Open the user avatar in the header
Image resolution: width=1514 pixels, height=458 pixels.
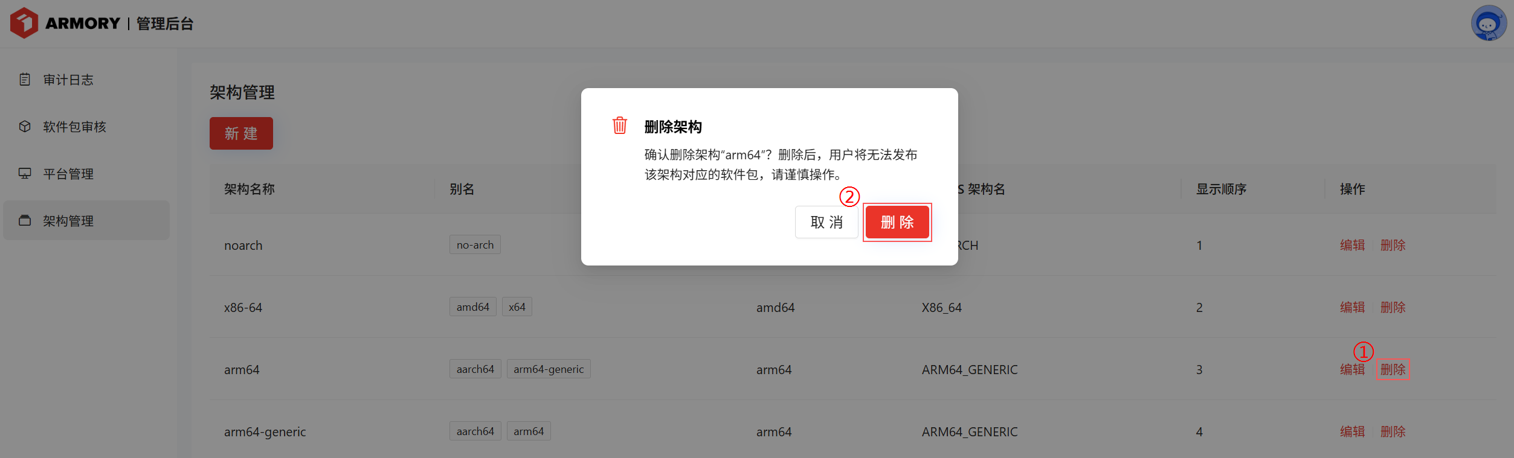click(1488, 23)
